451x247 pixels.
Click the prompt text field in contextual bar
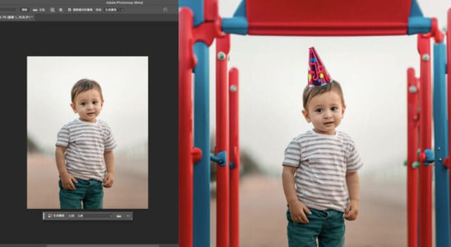coord(94,216)
